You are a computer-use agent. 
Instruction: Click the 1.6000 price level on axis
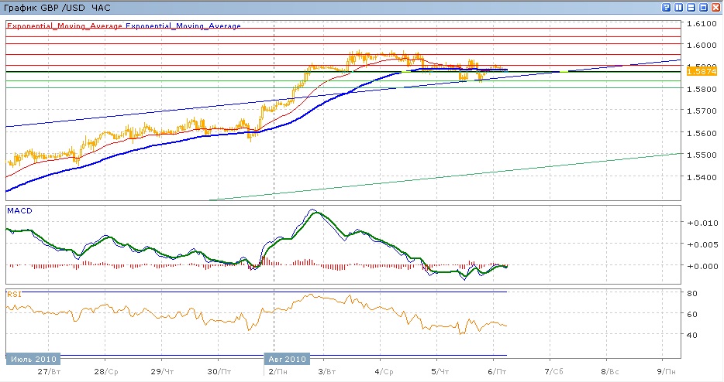click(x=702, y=45)
